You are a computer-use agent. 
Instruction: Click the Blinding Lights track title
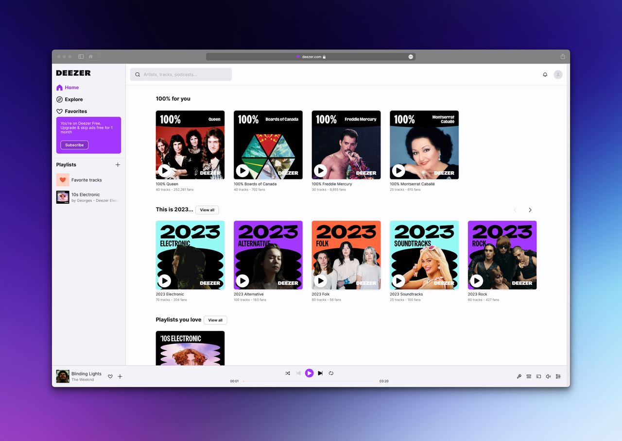[86, 374]
